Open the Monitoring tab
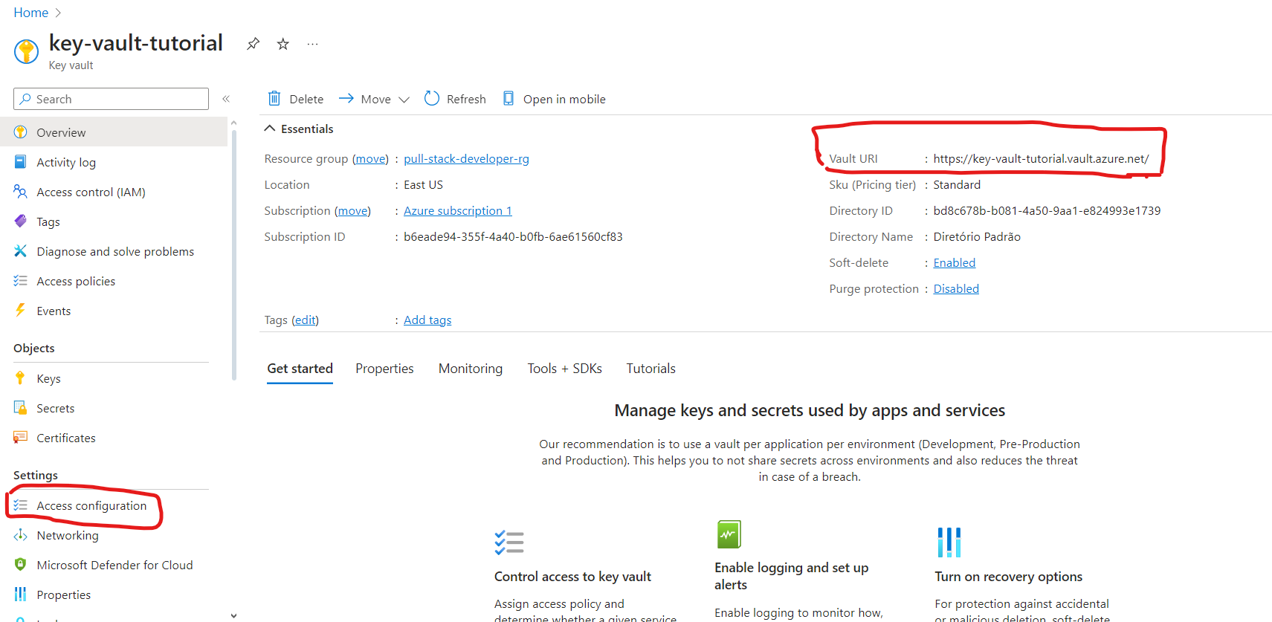 coord(471,369)
